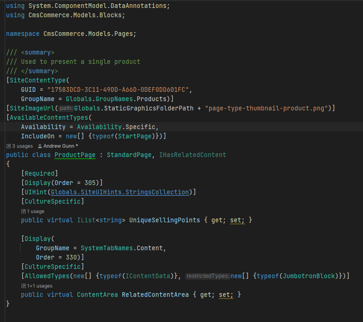
Task: Click the CmsCommerce.Models.Pages namespace declaration
Action: click(90, 34)
